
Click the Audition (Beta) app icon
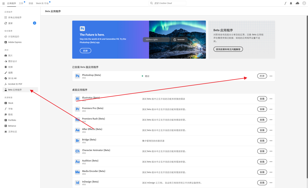(77, 162)
